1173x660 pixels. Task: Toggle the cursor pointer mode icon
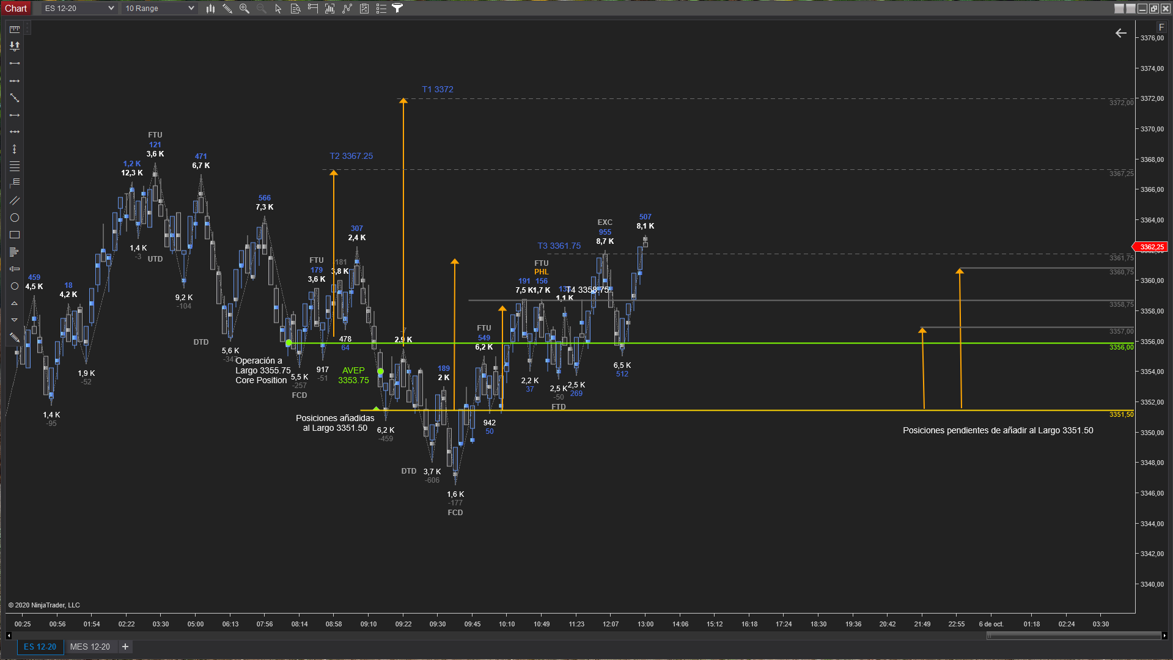pyautogui.click(x=278, y=9)
